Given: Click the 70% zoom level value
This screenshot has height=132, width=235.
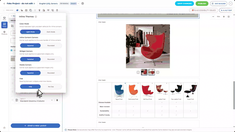Looking at the screenshot, I should pyautogui.click(x=218, y=17).
